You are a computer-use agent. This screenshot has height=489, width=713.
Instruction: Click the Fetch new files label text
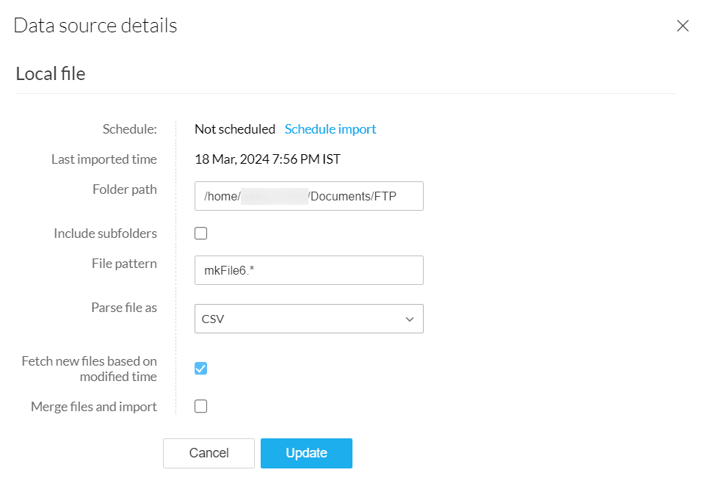(x=90, y=369)
